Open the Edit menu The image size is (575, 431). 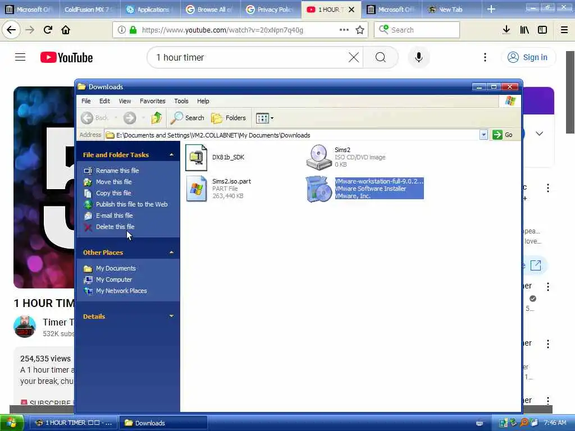[104, 101]
